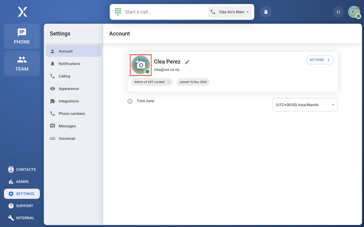
Task: Click the VXT X logo
Action: (x=23, y=12)
